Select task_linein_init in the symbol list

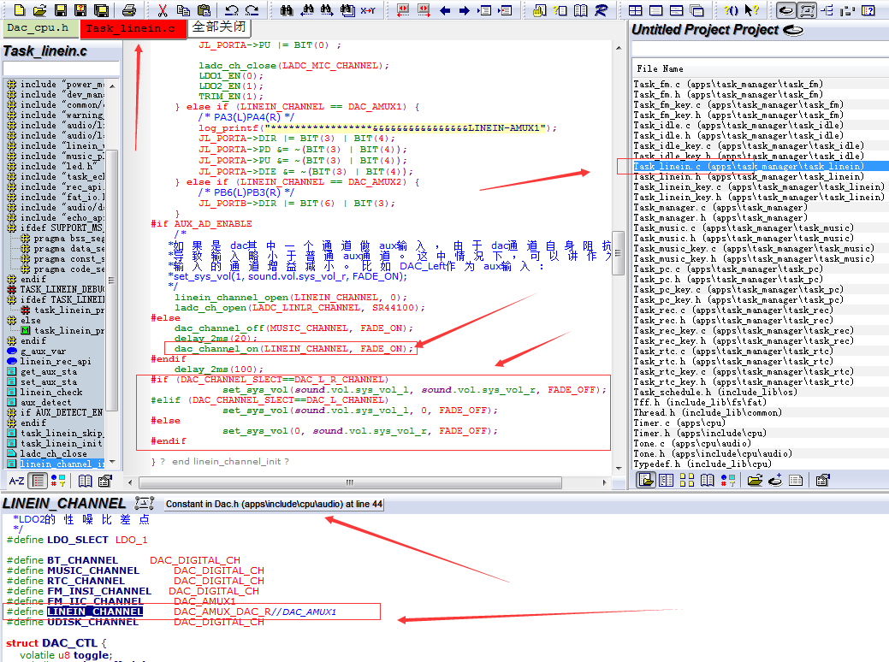tap(62, 443)
